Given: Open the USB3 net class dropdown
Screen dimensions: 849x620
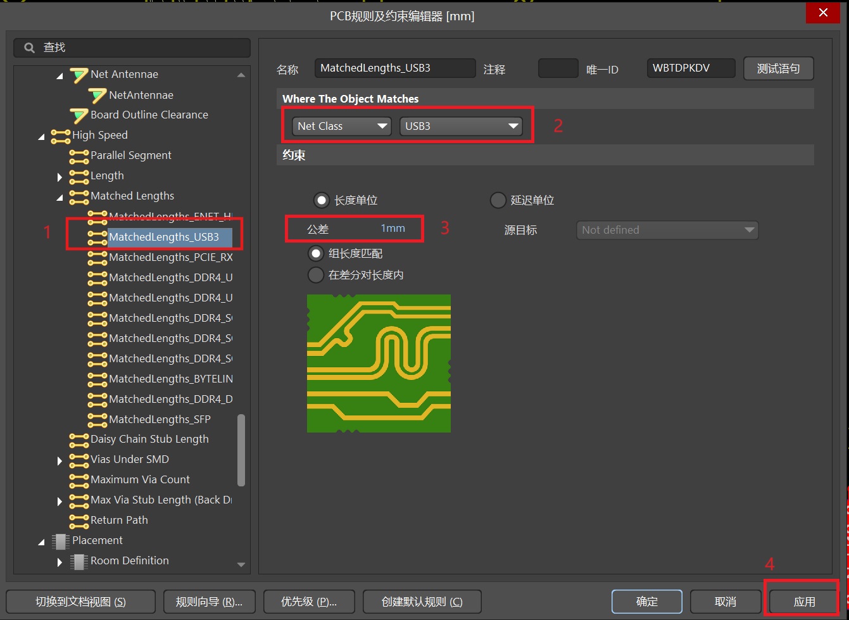Looking at the screenshot, I should tap(461, 126).
